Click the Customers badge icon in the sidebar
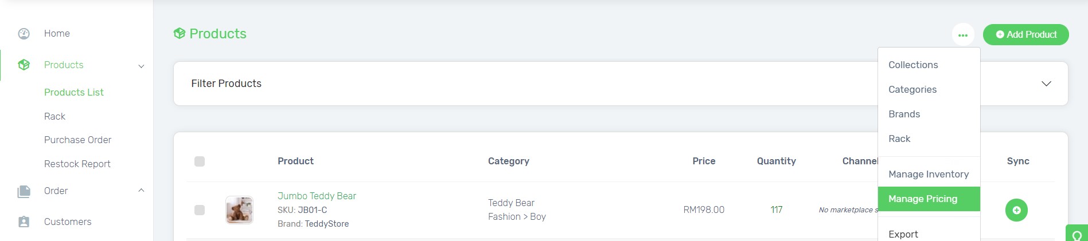 click(24, 222)
